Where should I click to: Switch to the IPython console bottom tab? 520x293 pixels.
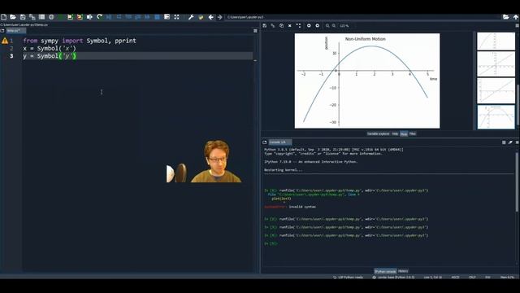tap(385, 271)
